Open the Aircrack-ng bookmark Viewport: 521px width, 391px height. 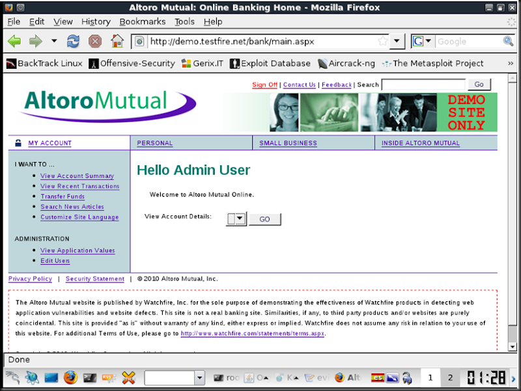click(346, 63)
